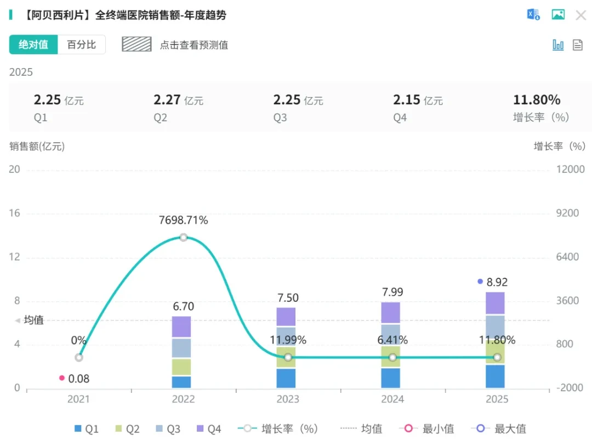This screenshot has height=445, width=592.
Task: Click the hatched forecast pattern swatch
Action: (136, 44)
